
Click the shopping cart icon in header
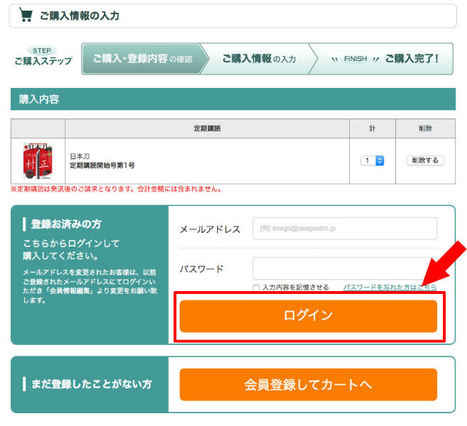(26, 15)
